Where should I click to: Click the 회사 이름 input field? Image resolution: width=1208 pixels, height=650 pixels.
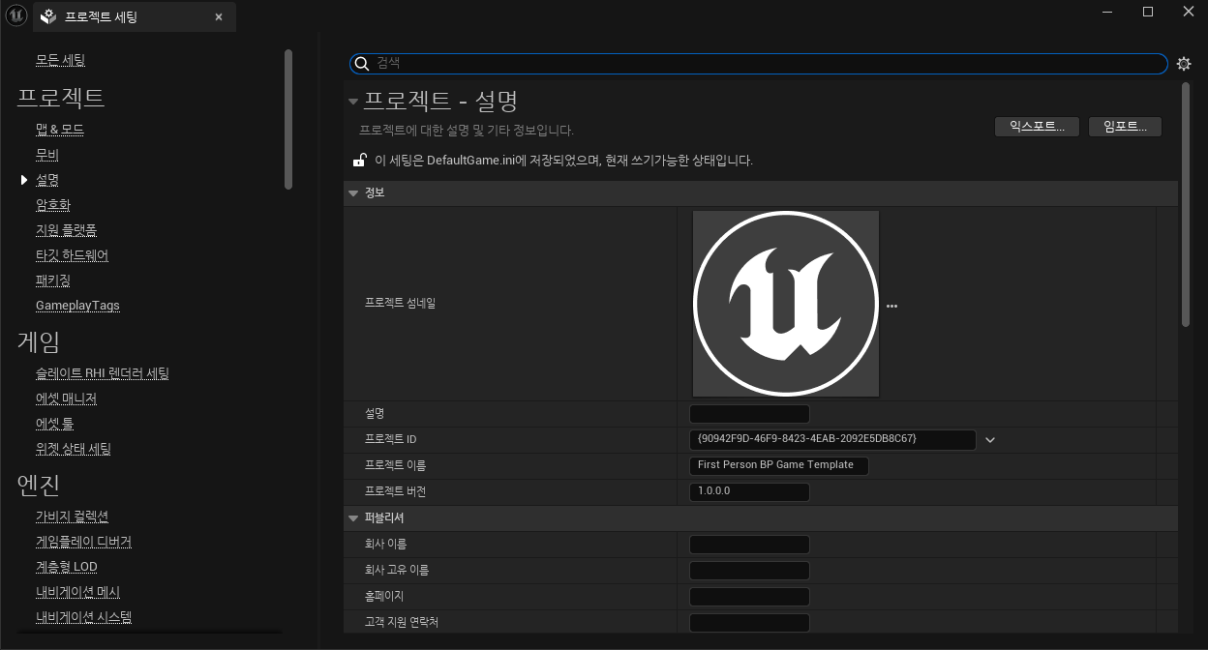pyautogui.click(x=749, y=545)
